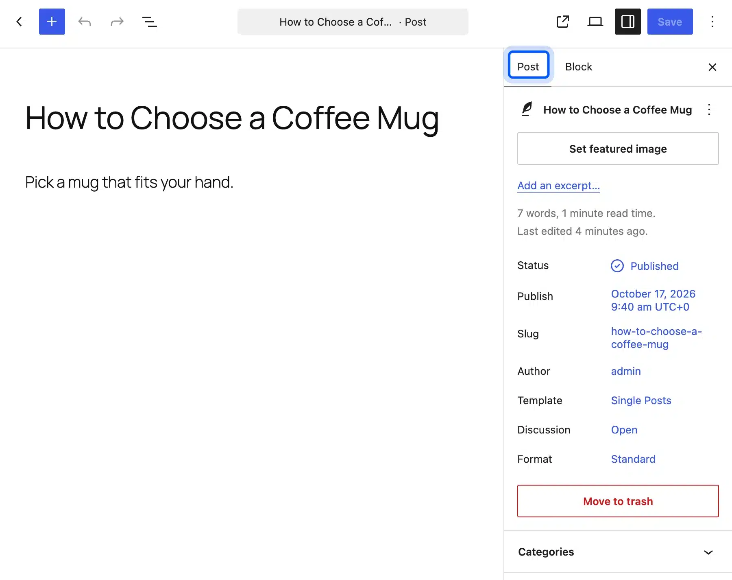
Task: Click Set featured image button
Action: tap(618, 149)
